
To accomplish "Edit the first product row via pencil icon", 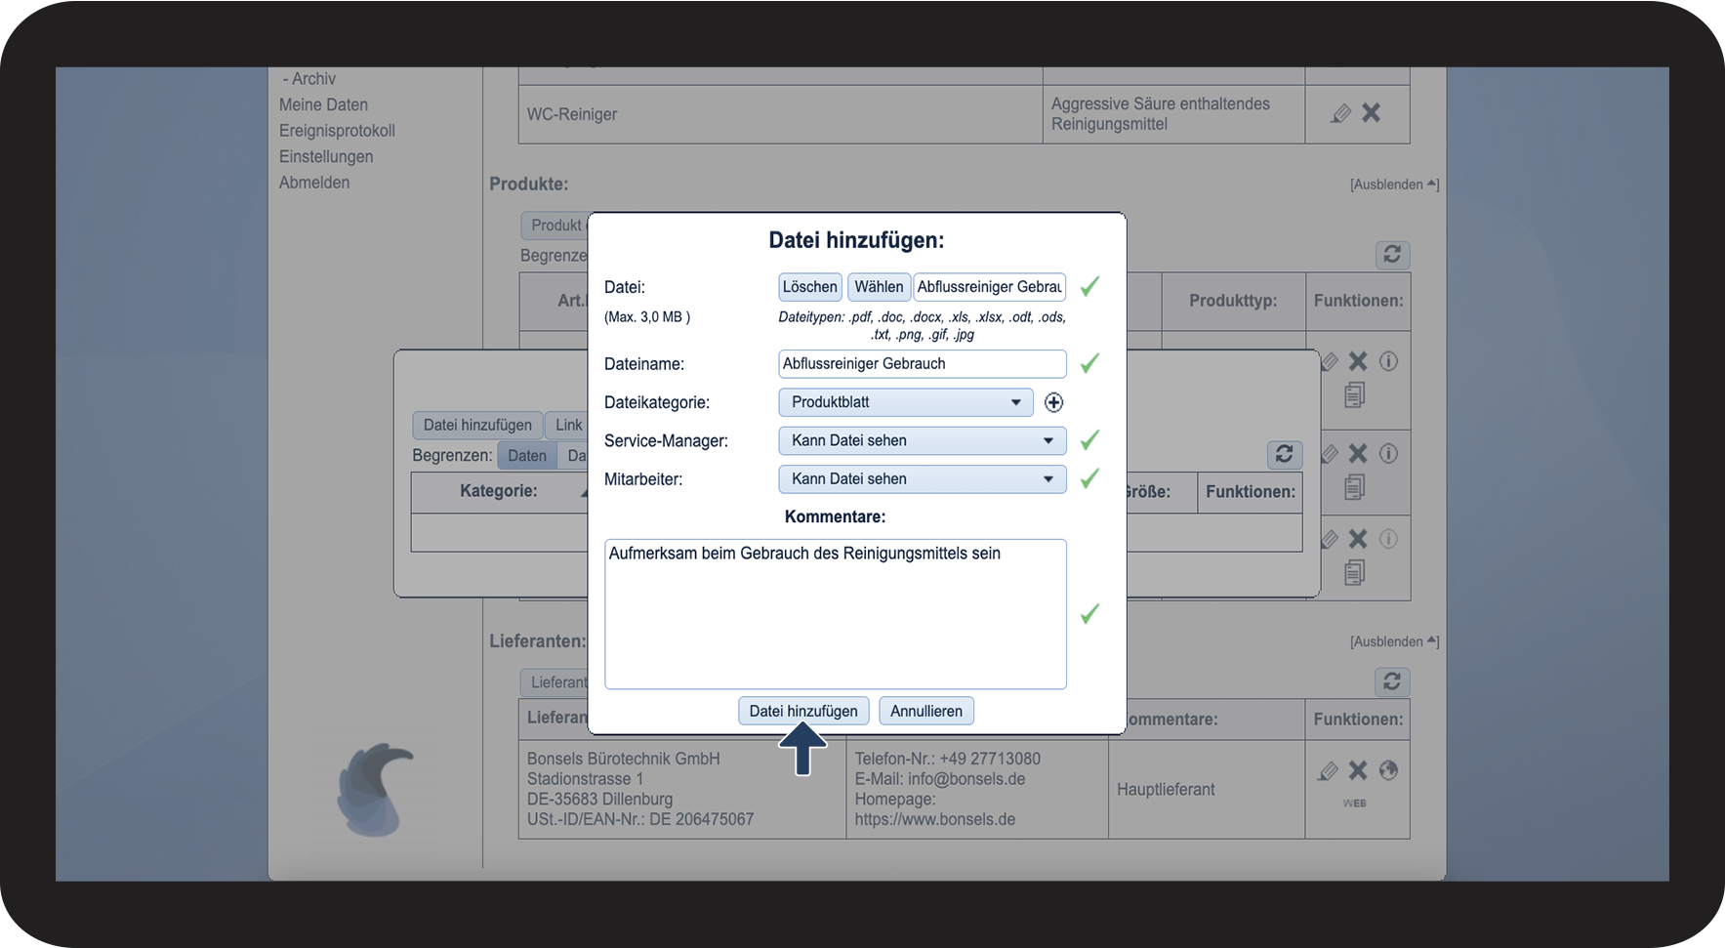I will coord(1330,362).
